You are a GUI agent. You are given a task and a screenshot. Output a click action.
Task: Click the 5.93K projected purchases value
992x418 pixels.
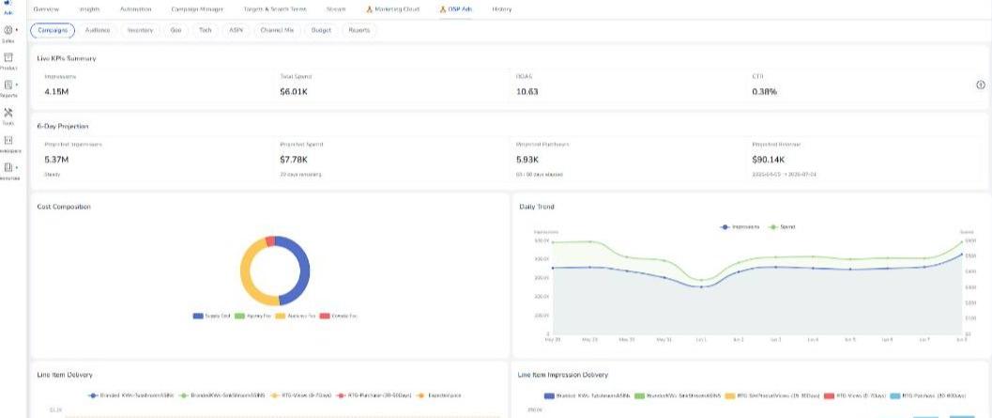point(527,160)
